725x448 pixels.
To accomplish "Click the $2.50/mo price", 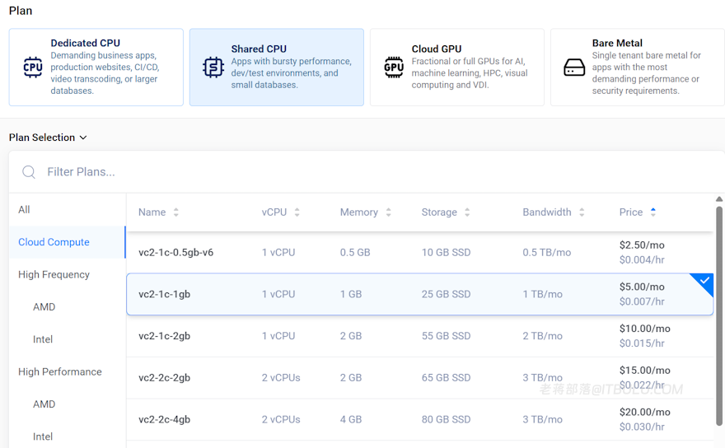I will click(x=642, y=245).
